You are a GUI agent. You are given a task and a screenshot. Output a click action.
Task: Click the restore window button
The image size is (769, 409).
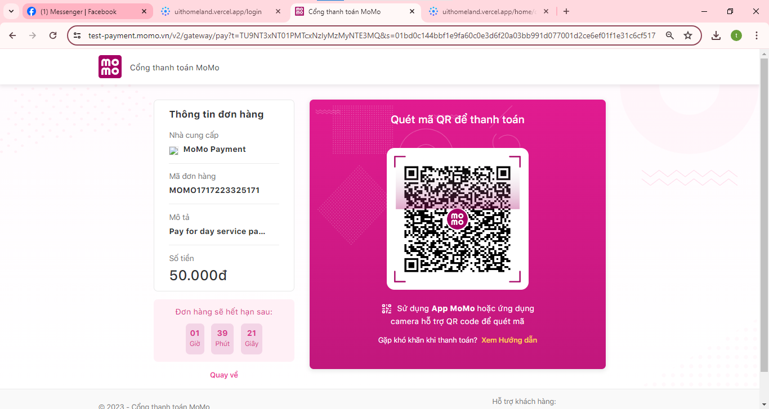click(730, 11)
